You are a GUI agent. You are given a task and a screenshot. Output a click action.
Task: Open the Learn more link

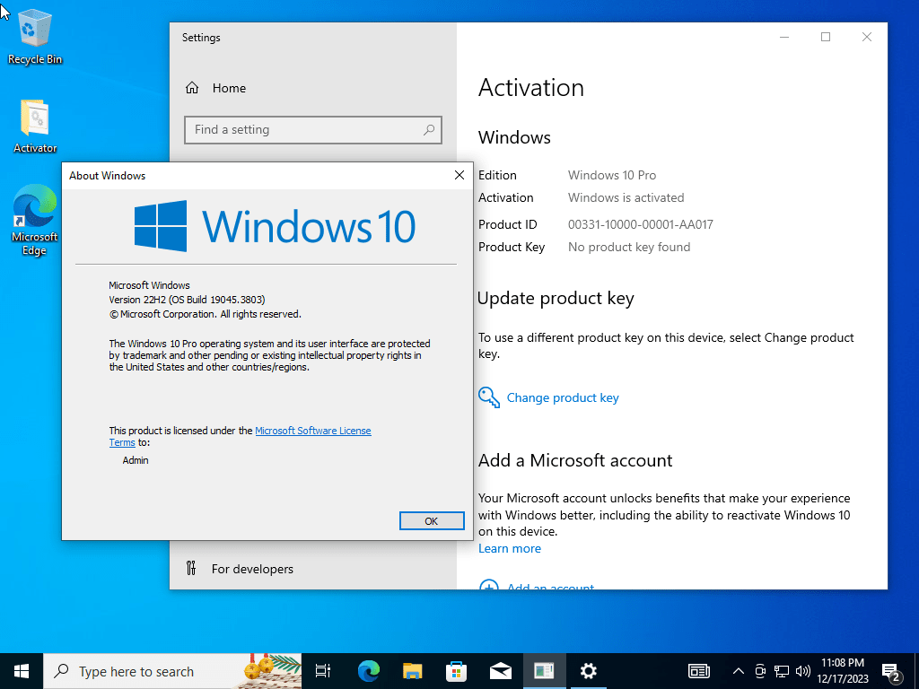point(510,548)
